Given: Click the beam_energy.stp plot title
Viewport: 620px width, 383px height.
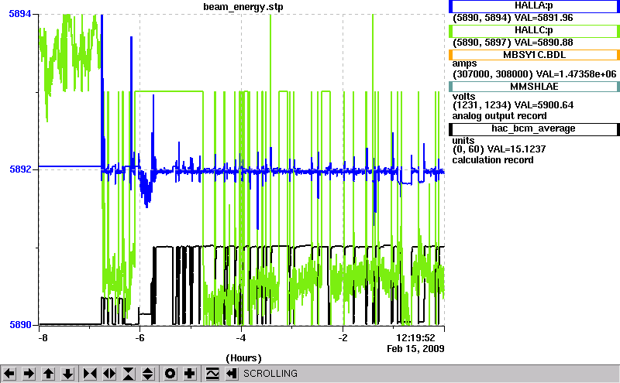Looking at the screenshot, I should (243, 7).
